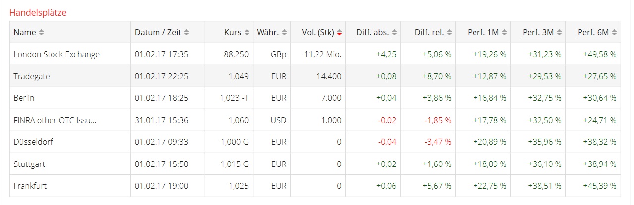Click the sort arrows beside Kurs

(x=247, y=33)
